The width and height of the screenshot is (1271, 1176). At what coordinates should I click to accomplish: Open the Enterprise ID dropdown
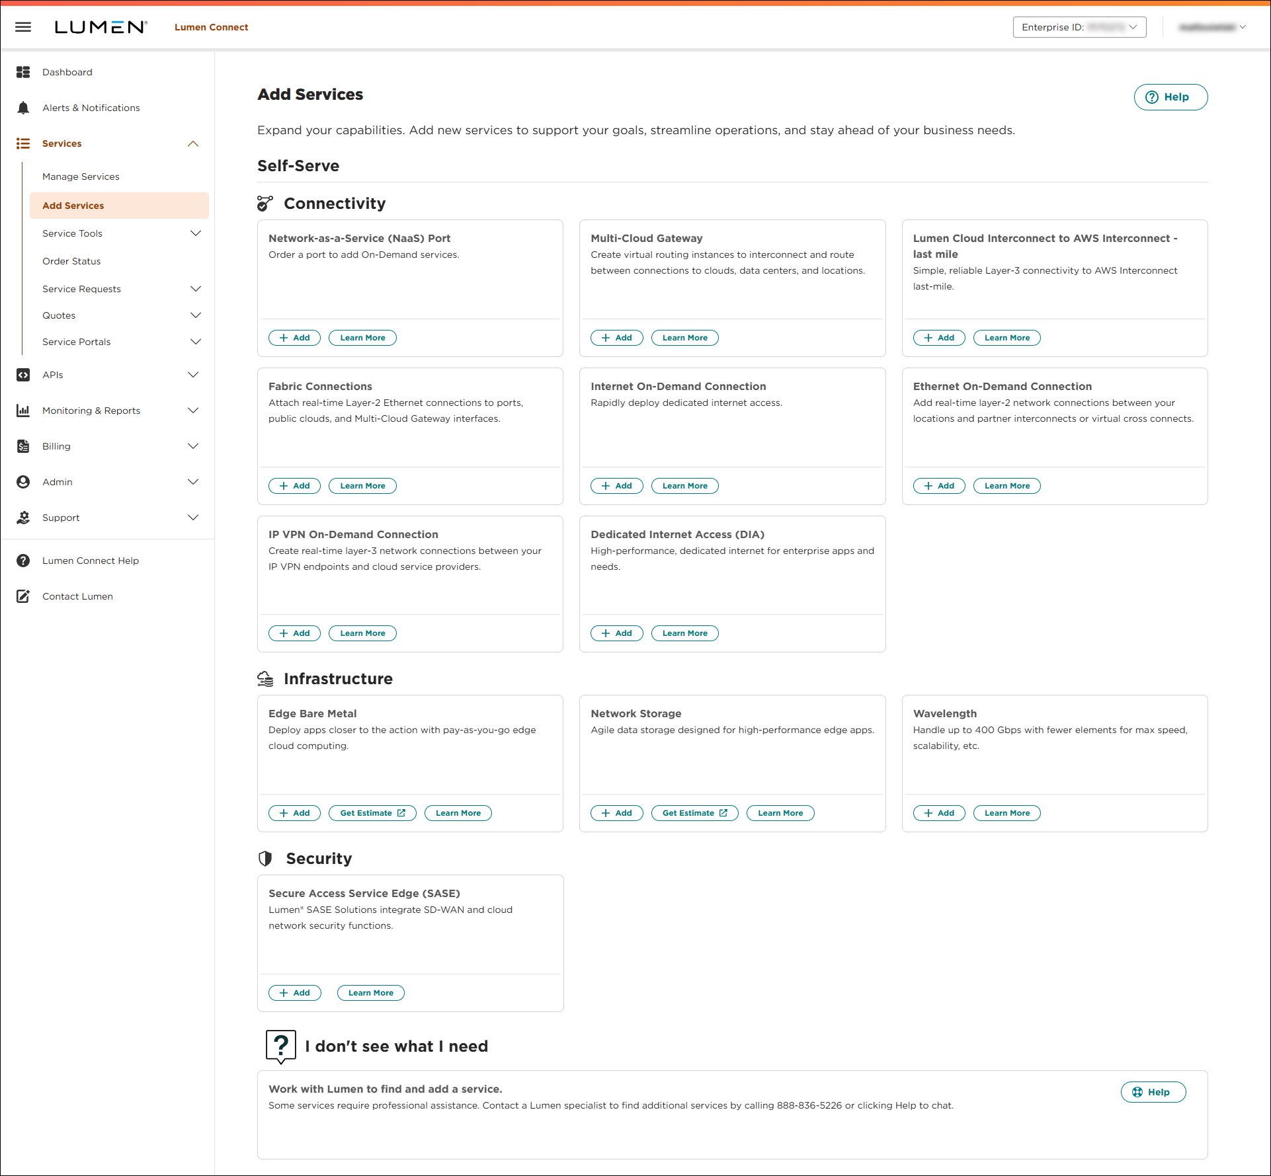pyautogui.click(x=1079, y=27)
